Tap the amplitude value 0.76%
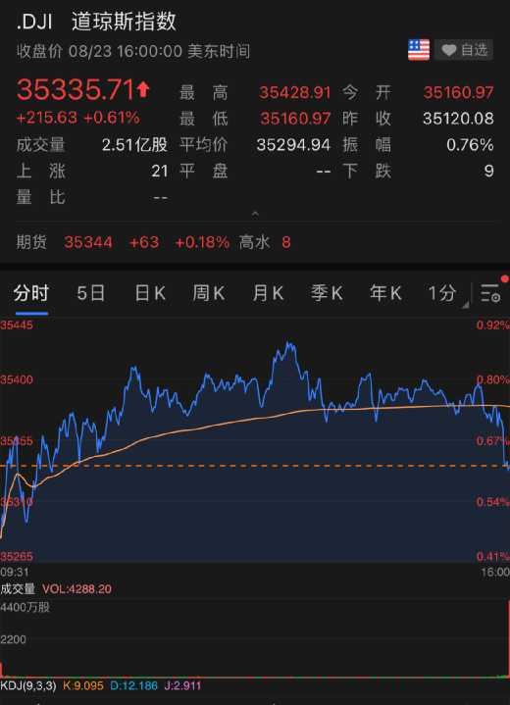Viewport: 510px width, 705px height. (x=470, y=145)
